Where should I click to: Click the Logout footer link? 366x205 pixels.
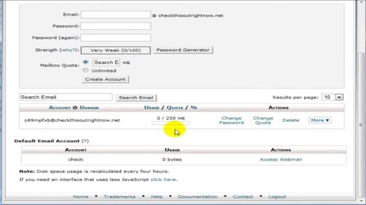pyautogui.click(x=277, y=196)
